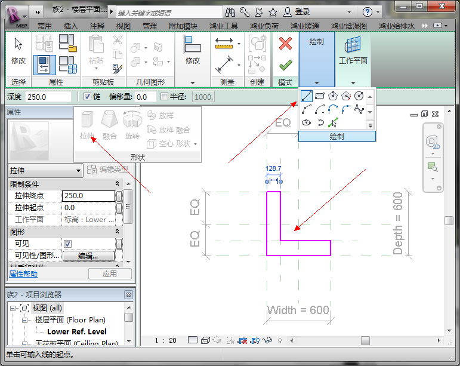Image resolution: width=460 pixels, height=366 pixels.
Task: Click the 拉伸终点 250.0 value field
Action: point(88,196)
